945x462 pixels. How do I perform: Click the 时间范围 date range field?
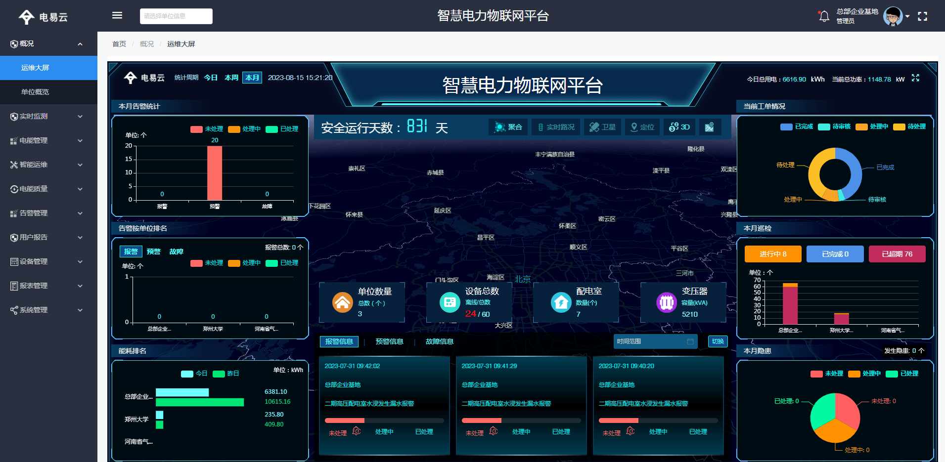point(655,341)
